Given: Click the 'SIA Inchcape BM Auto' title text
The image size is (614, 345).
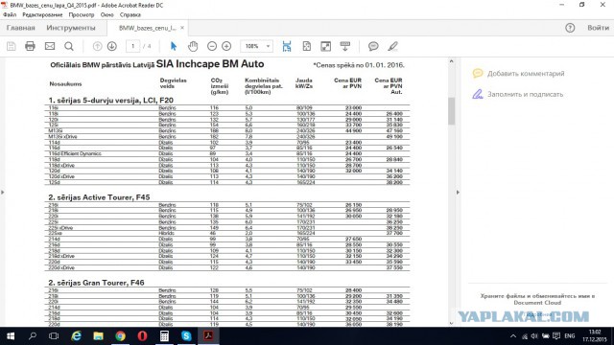Looking at the screenshot, I should (x=210, y=64).
